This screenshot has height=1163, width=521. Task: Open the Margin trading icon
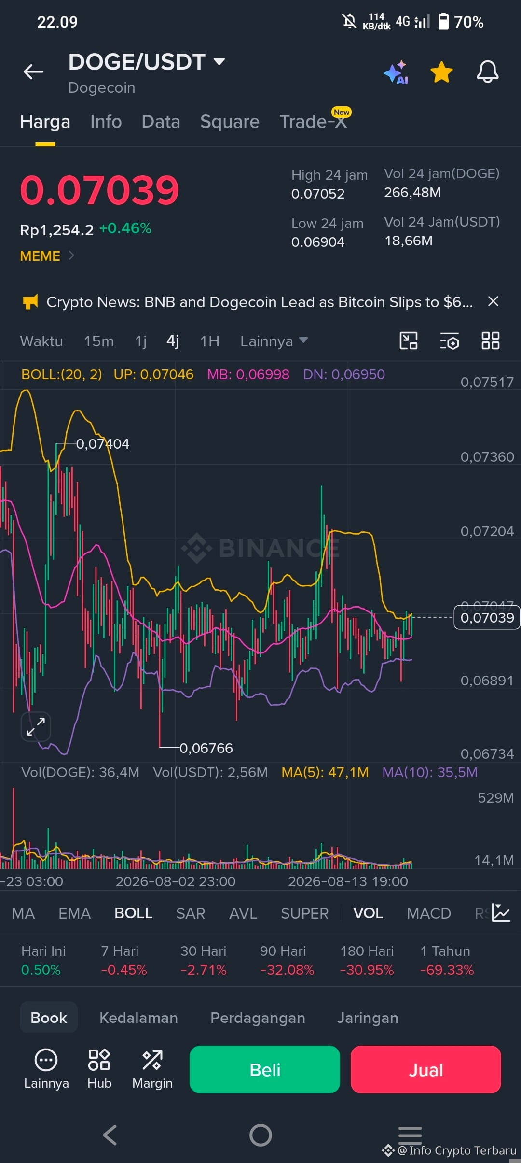tap(152, 1069)
